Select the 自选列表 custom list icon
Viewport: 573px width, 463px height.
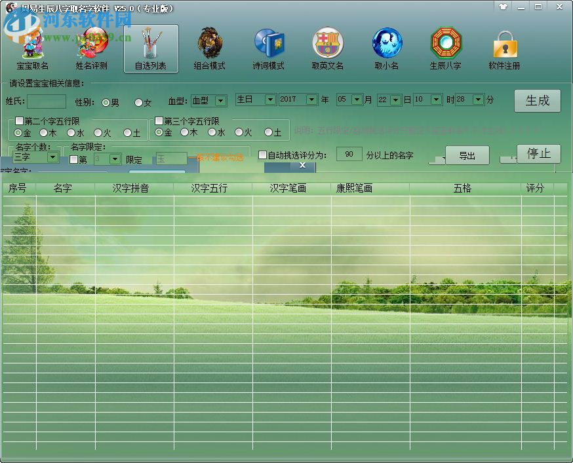(x=151, y=49)
